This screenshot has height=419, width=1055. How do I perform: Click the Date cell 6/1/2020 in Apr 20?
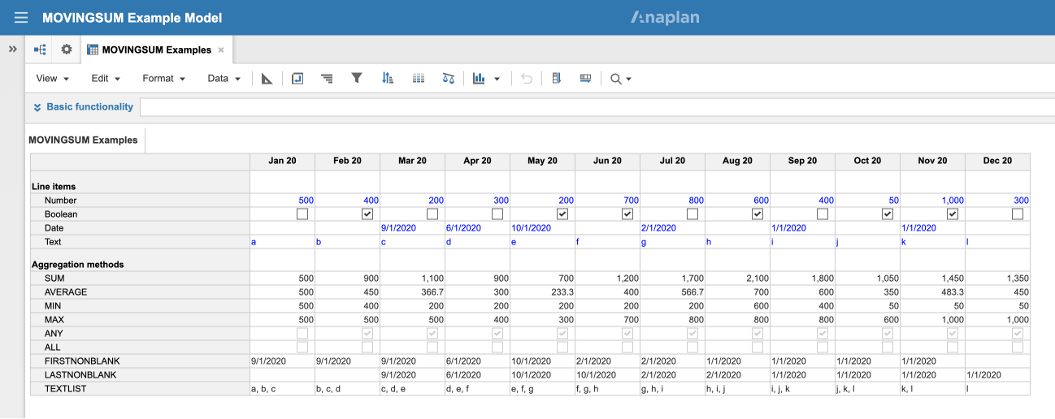477,228
